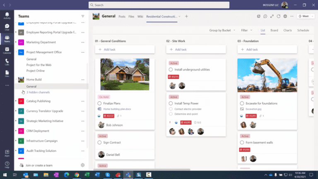Switch to the Wiki tab

140,17
